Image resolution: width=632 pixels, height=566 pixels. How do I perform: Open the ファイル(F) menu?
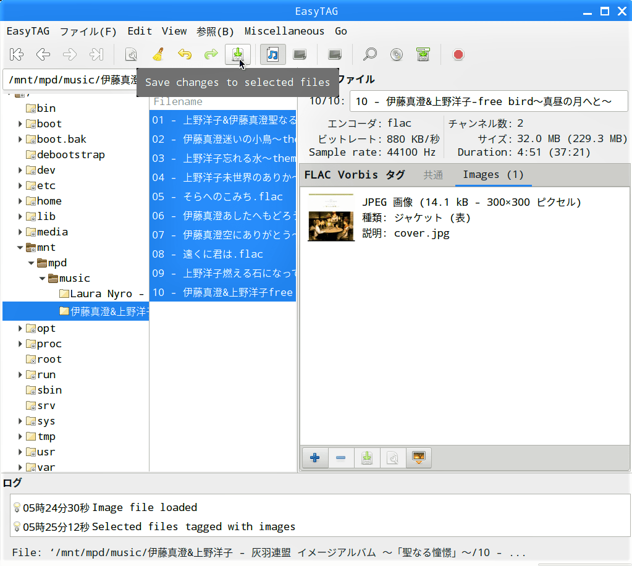click(x=88, y=31)
